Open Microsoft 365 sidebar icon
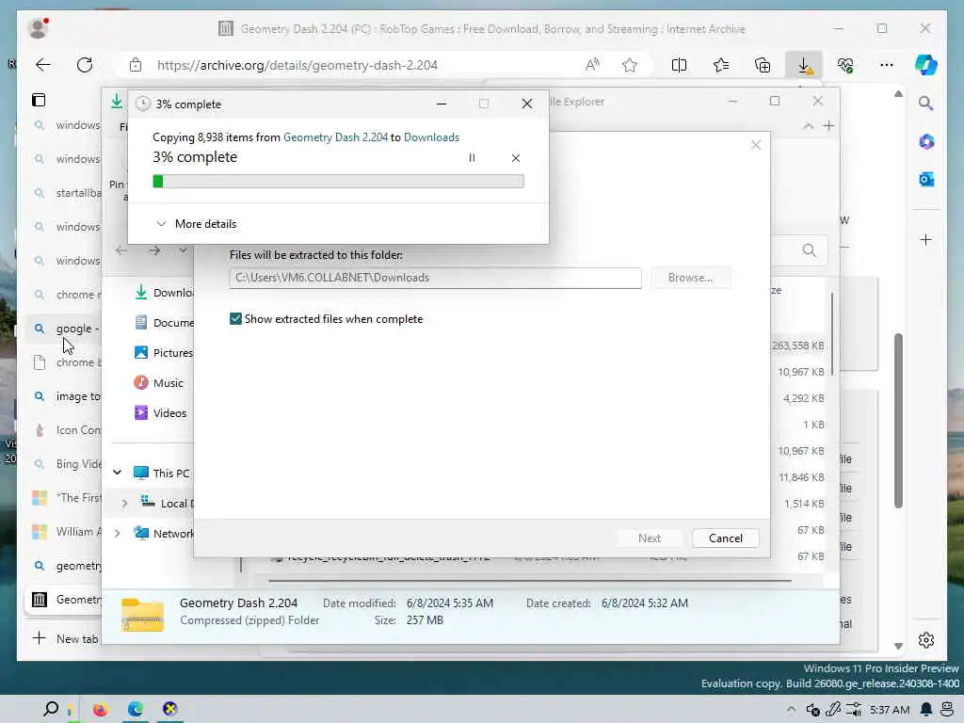Image resolution: width=964 pixels, height=723 pixels. pos(926,141)
